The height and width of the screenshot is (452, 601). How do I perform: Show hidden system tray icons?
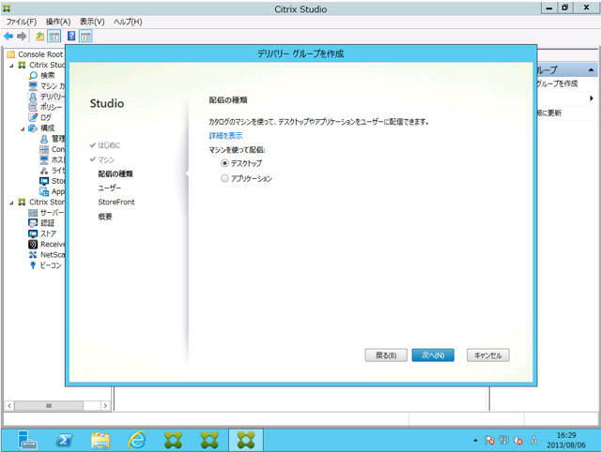(475, 441)
